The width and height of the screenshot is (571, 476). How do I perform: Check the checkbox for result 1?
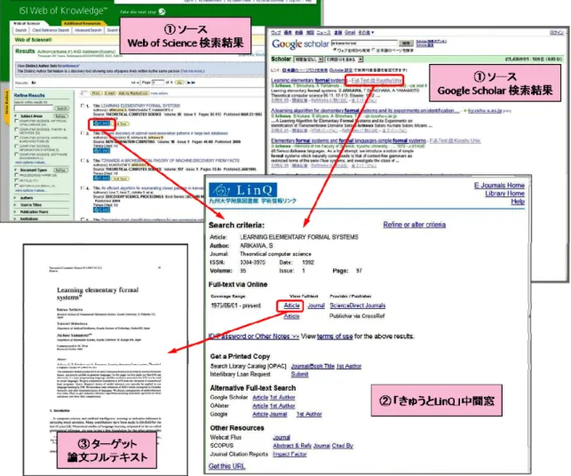pyautogui.click(x=83, y=106)
